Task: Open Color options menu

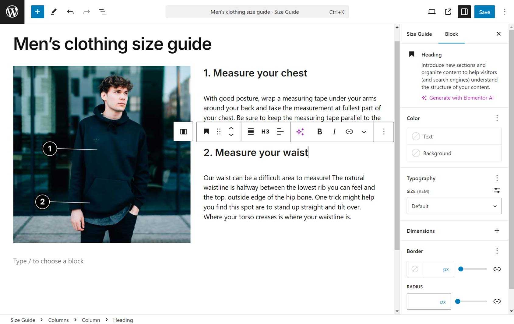Action: click(497, 118)
